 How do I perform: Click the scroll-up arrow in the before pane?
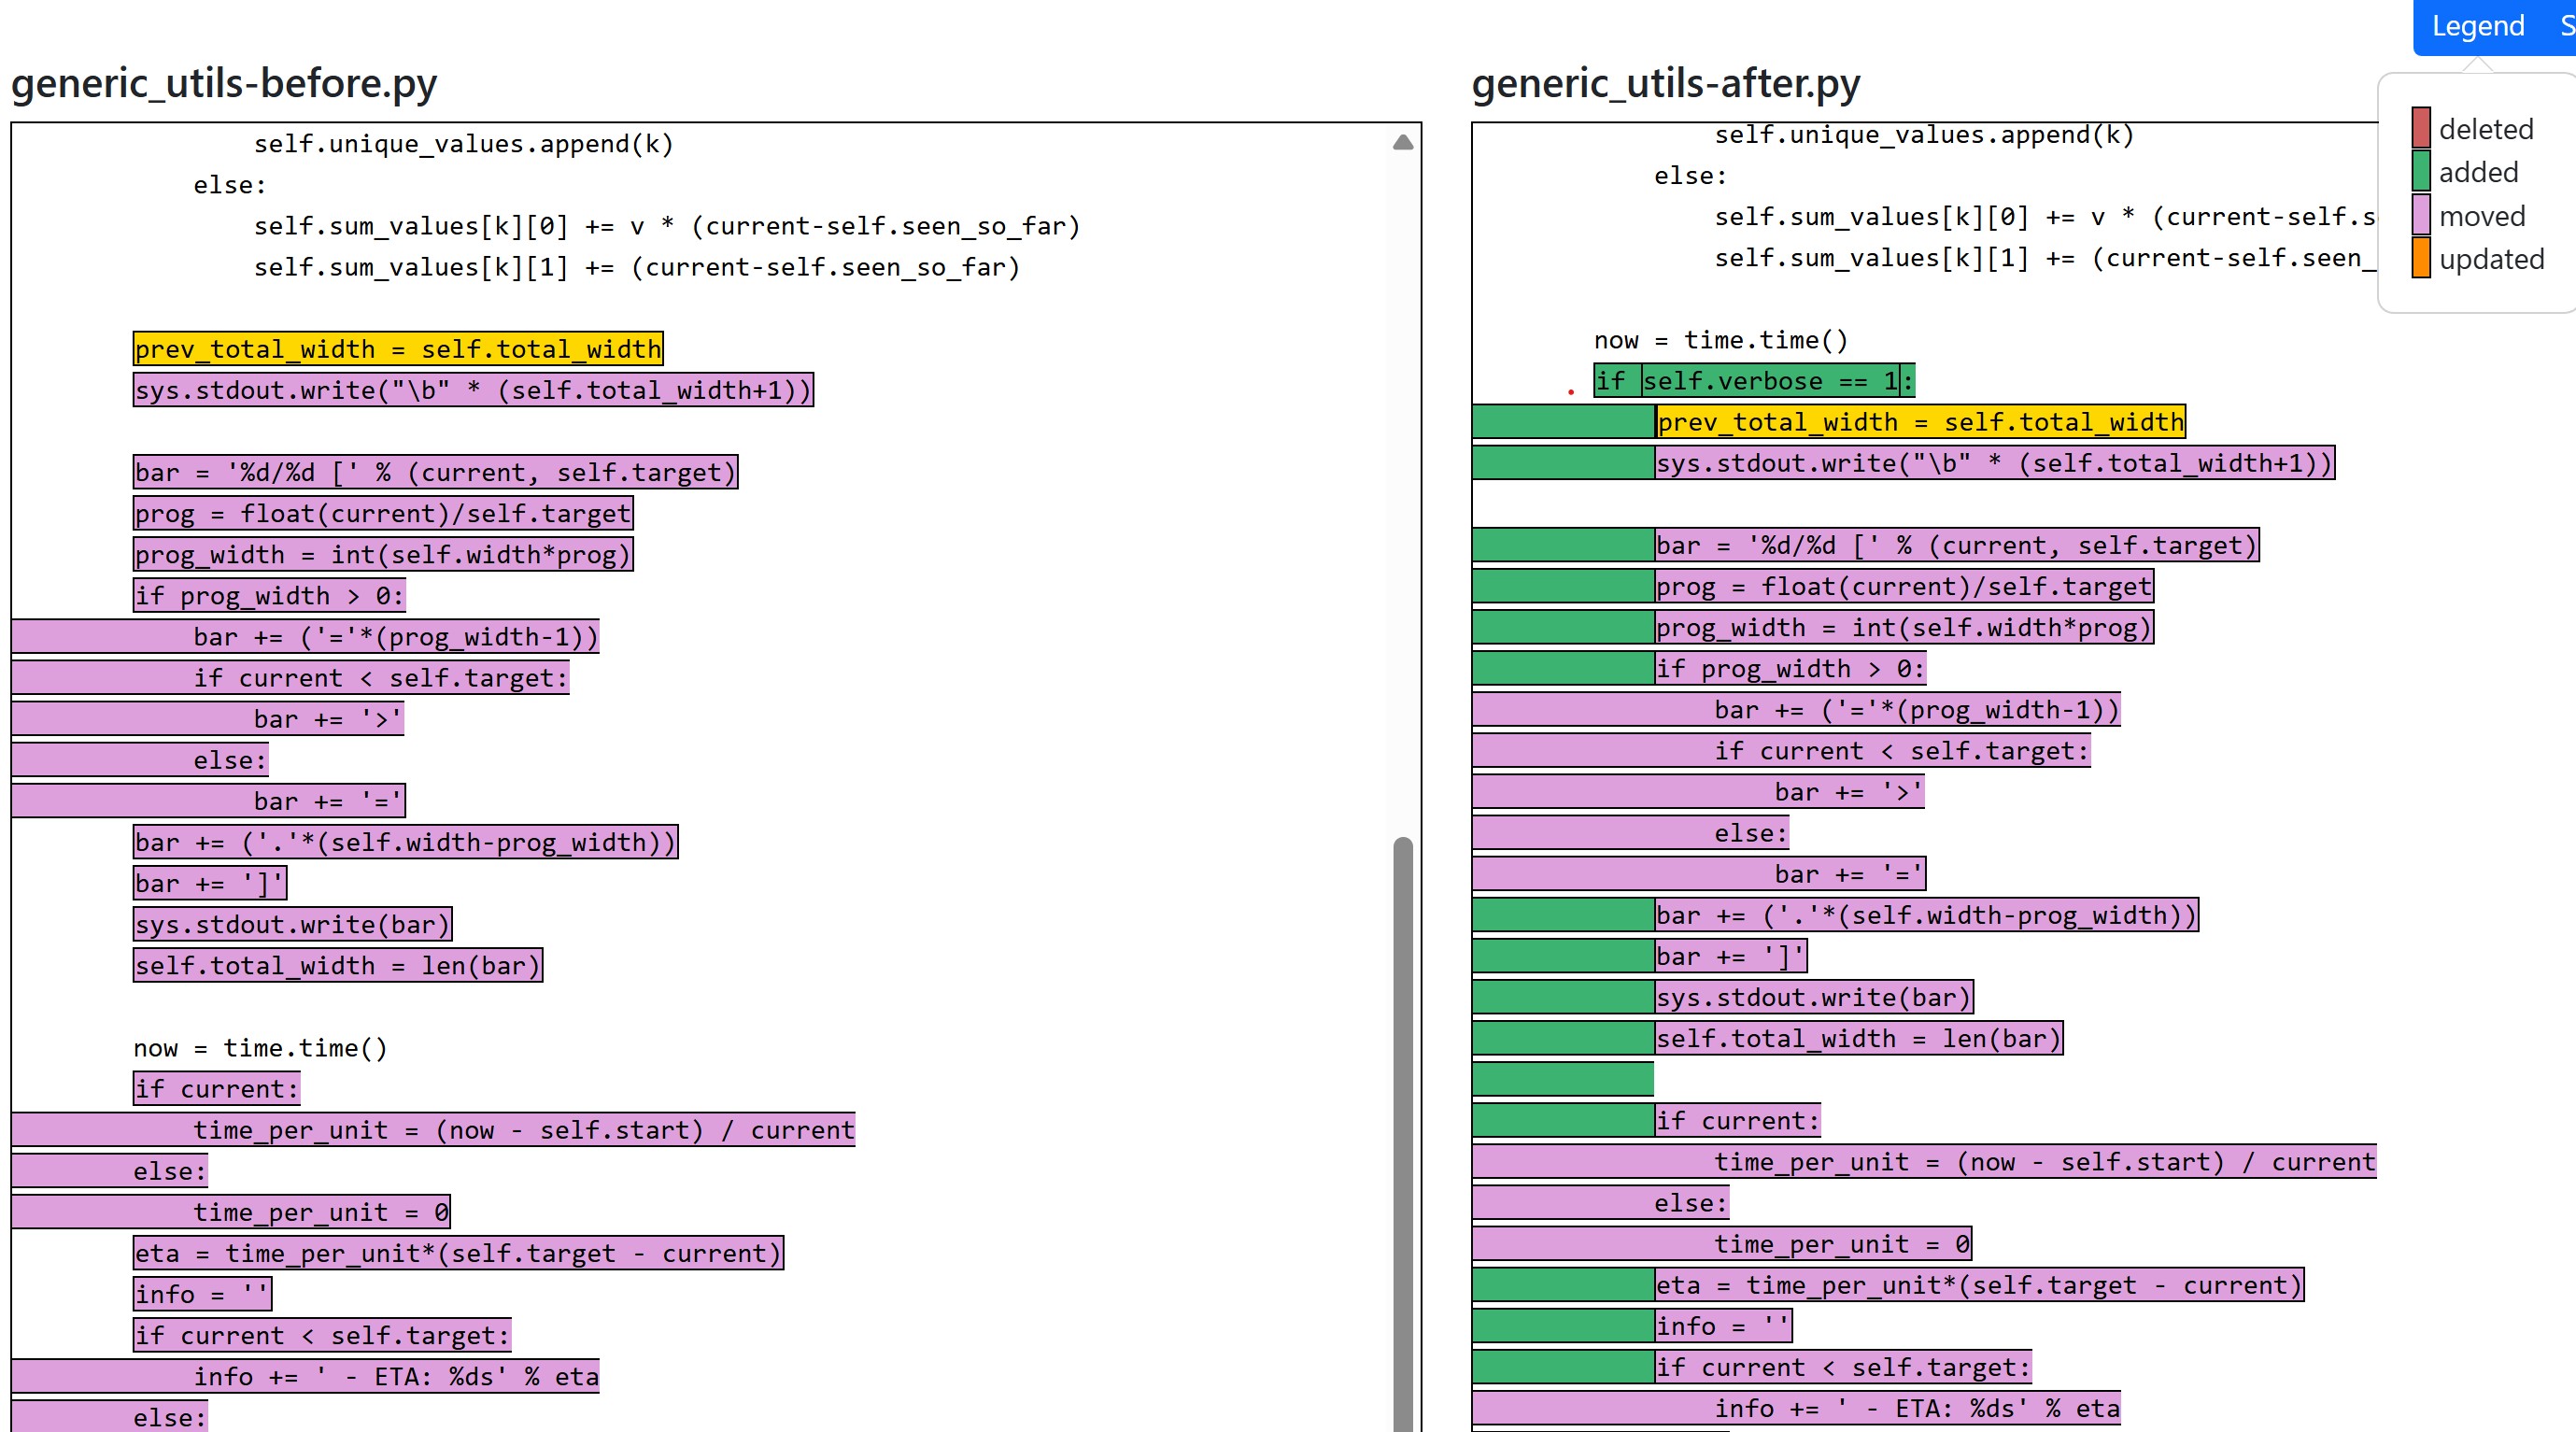coord(1402,142)
